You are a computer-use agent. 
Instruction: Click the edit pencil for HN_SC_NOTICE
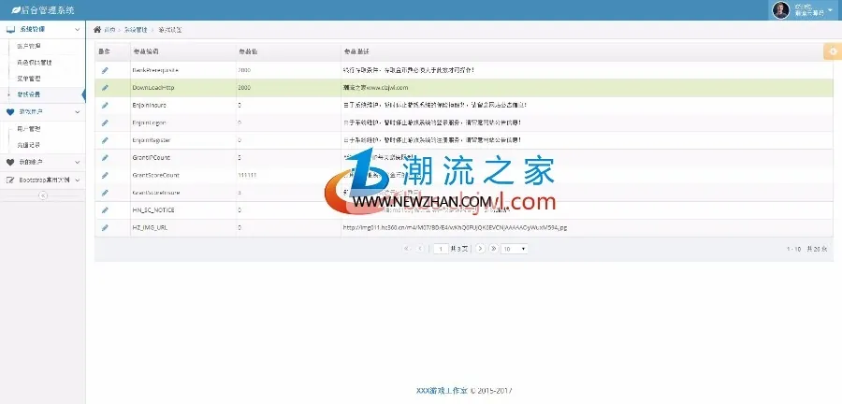tap(105, 209)
